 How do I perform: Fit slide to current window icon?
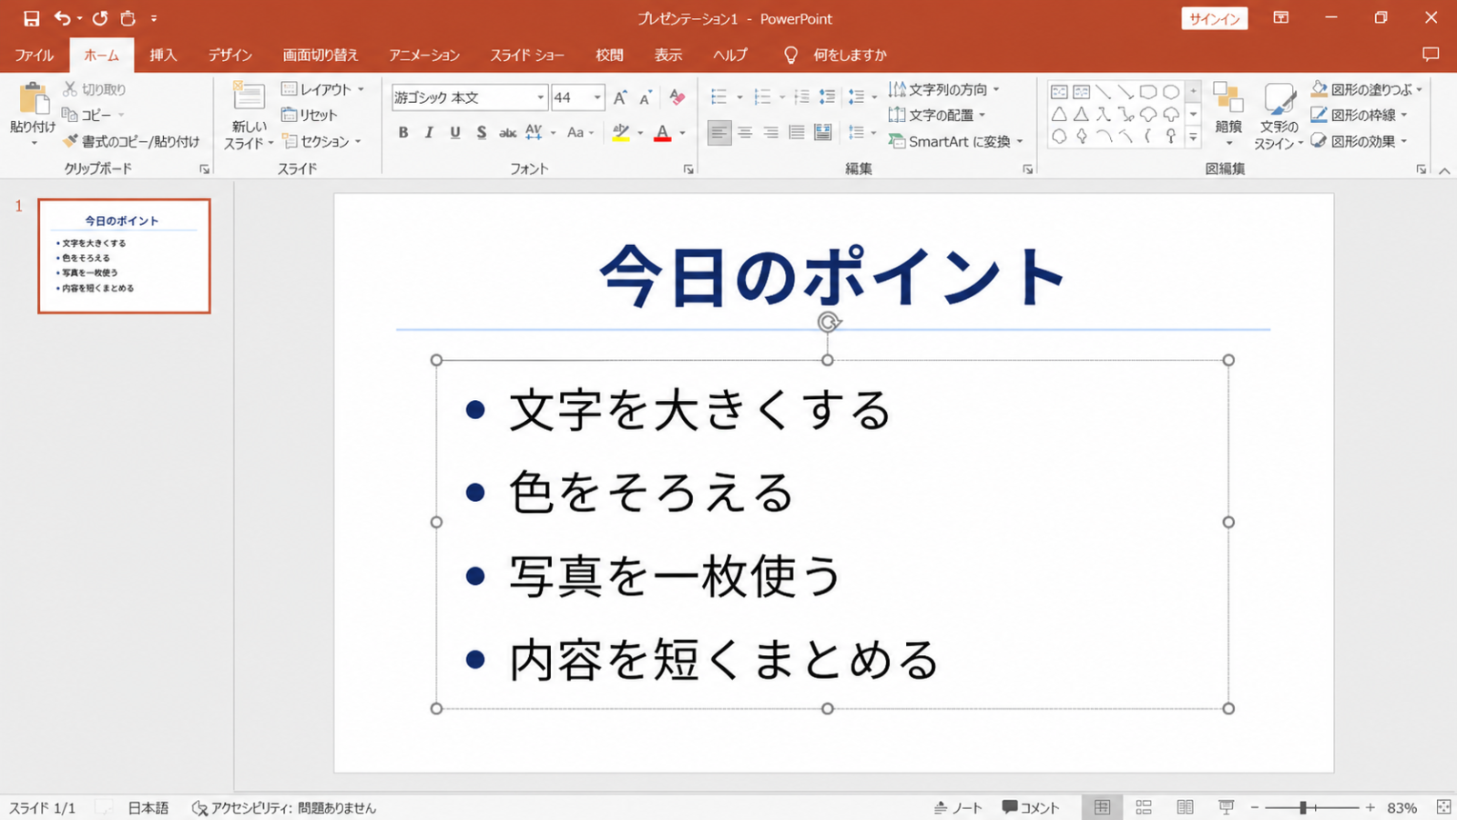click(1443, 807)
